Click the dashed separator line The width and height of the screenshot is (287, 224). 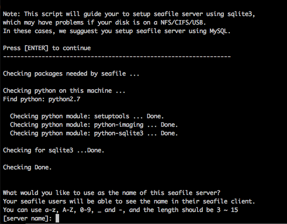point(117,57)
